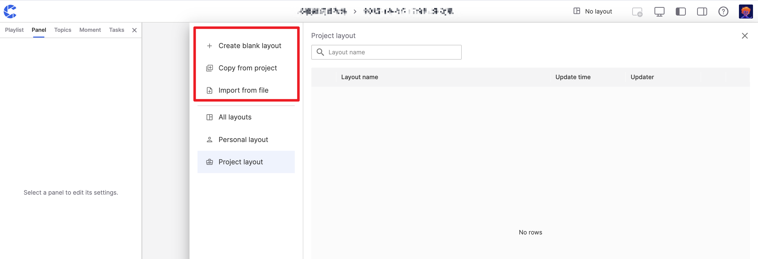Close the Project layout dialog
Screen dimensions: 758x259
point(744,36)
